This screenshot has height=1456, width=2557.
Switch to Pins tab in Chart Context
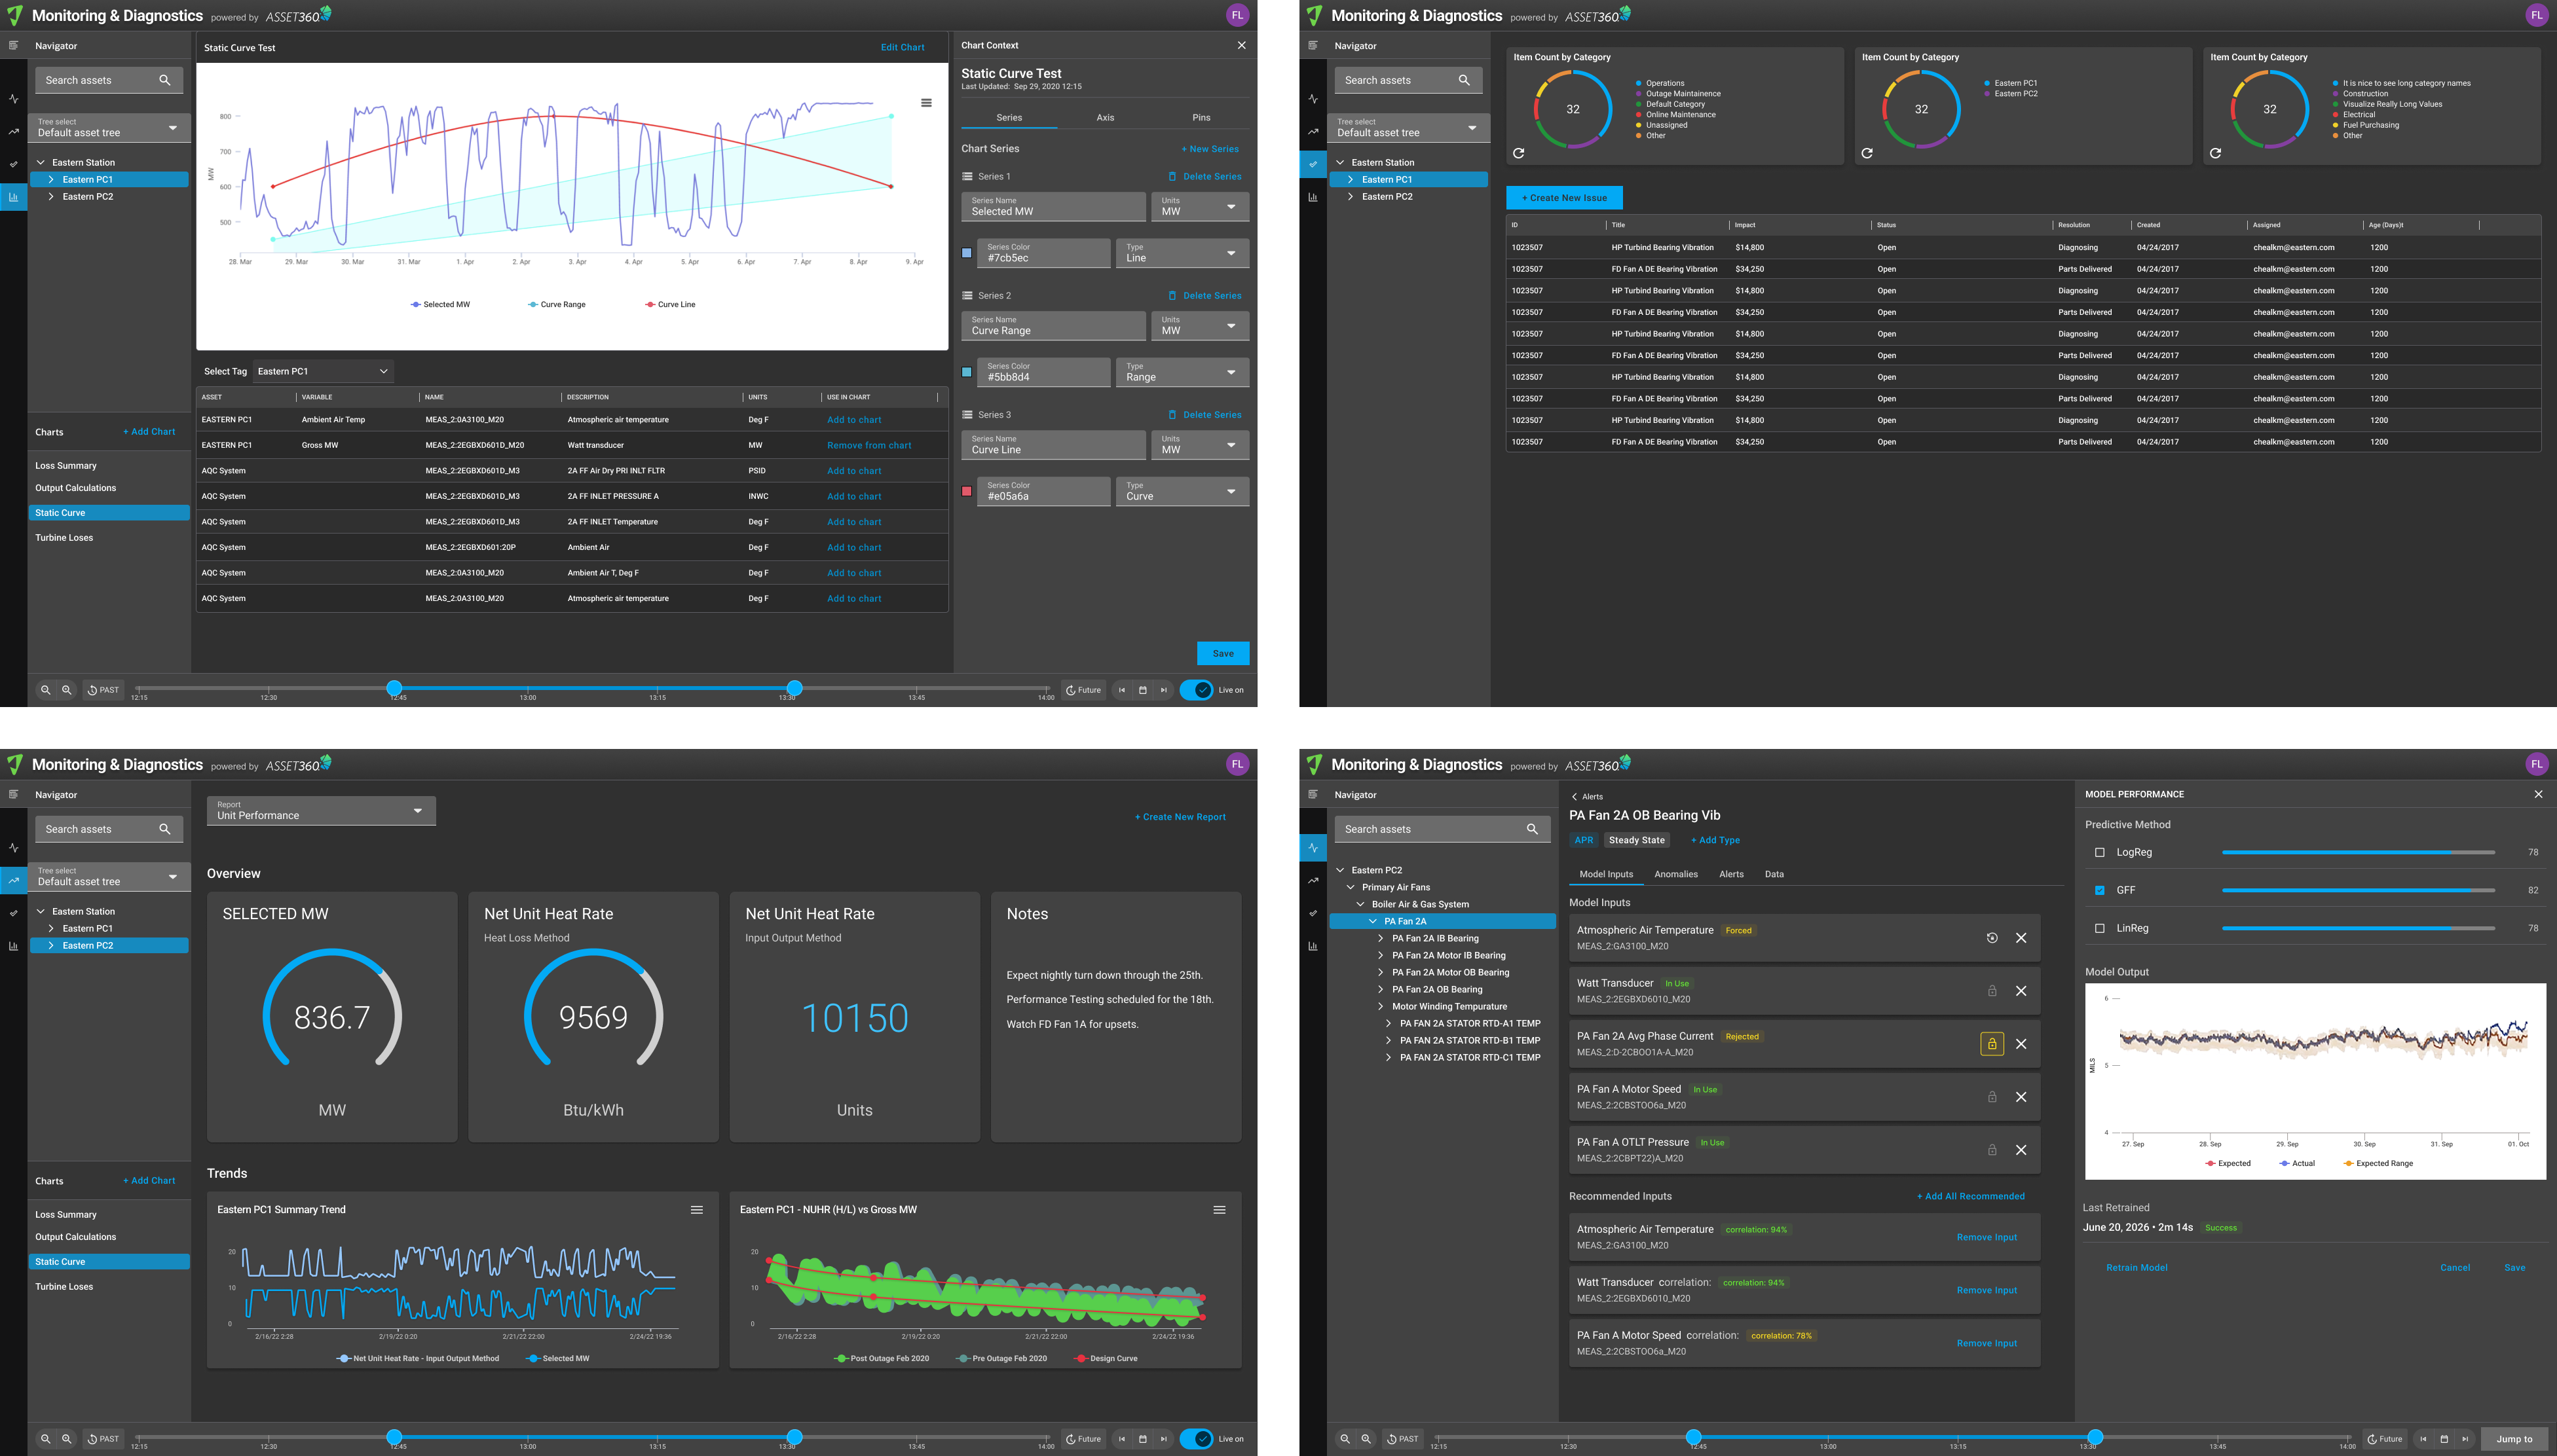1201,117
